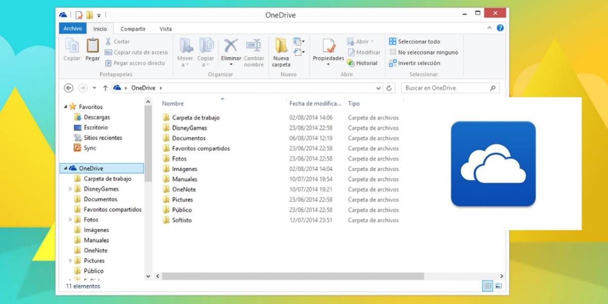Click the Back navigation arrow
Viewport: 608px width, 304px height.
[x=69, y=88]
